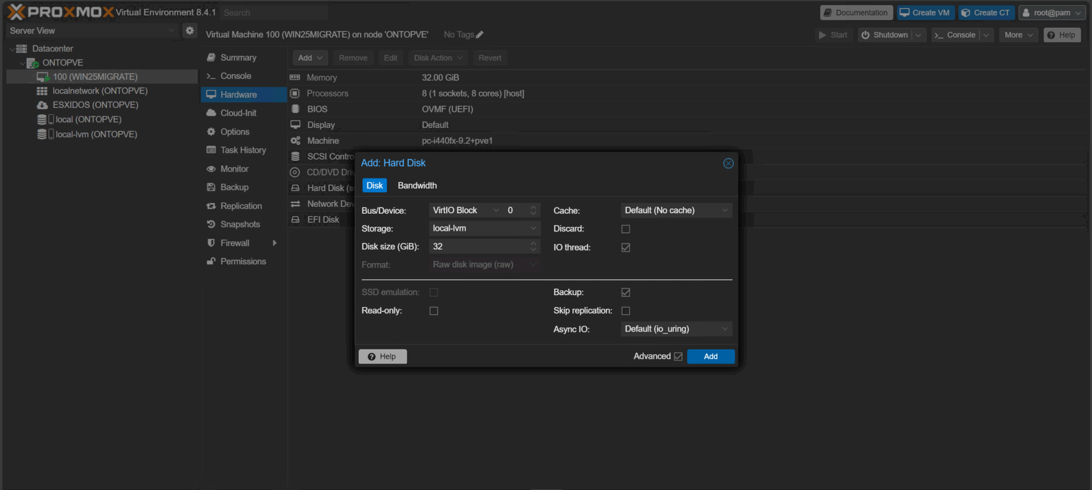1092x490 pixels.
Task: Open the Server View gear settings
Action: (x=190, y=31)
